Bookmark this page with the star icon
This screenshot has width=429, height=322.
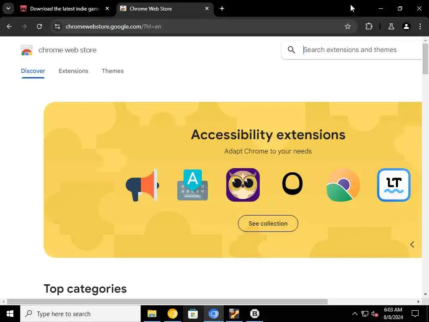tap(348, 26)
